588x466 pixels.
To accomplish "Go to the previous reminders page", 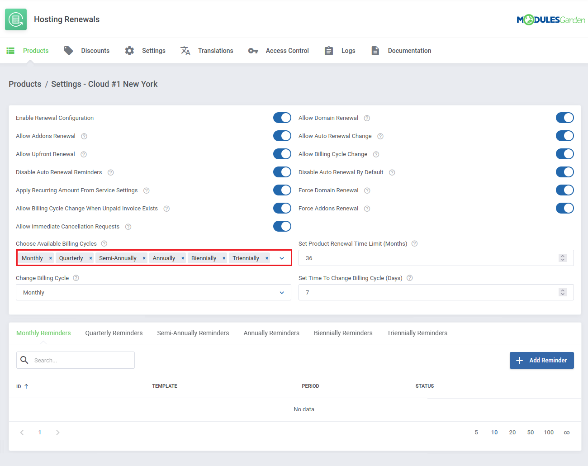I will tap(22, 433).
